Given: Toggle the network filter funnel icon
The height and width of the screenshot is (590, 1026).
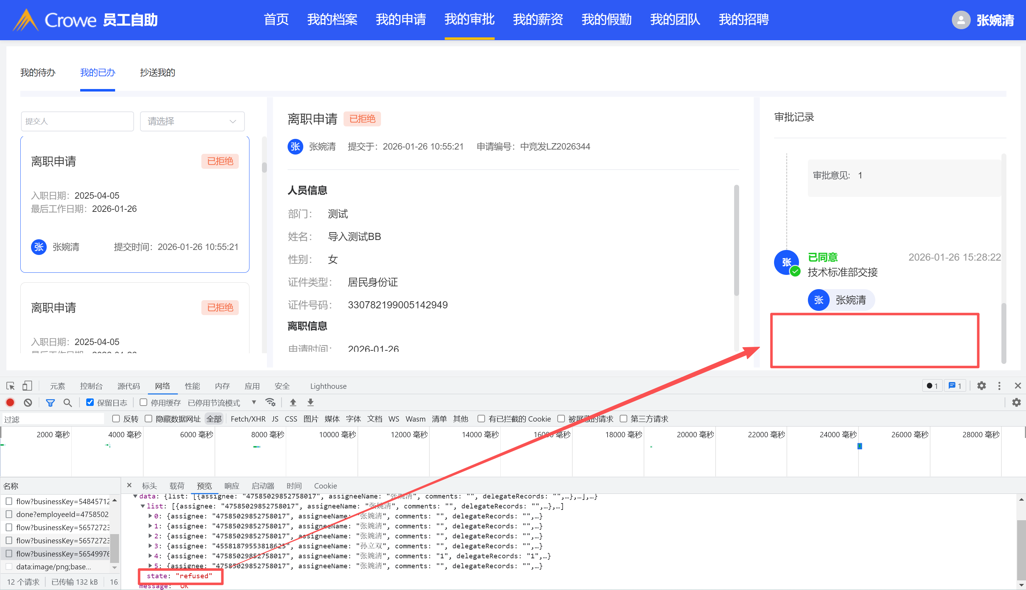Looking at the screenshot, I should (x=50, y=402).
